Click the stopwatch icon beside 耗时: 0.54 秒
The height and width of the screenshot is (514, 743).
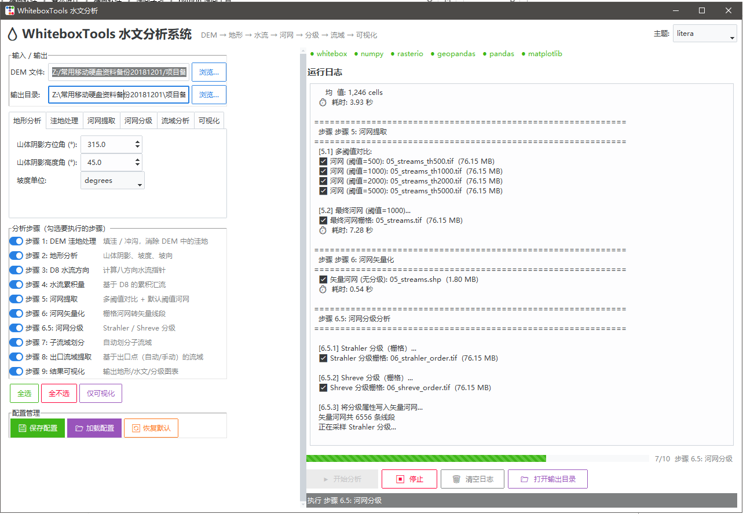click(x=323, y=289)
